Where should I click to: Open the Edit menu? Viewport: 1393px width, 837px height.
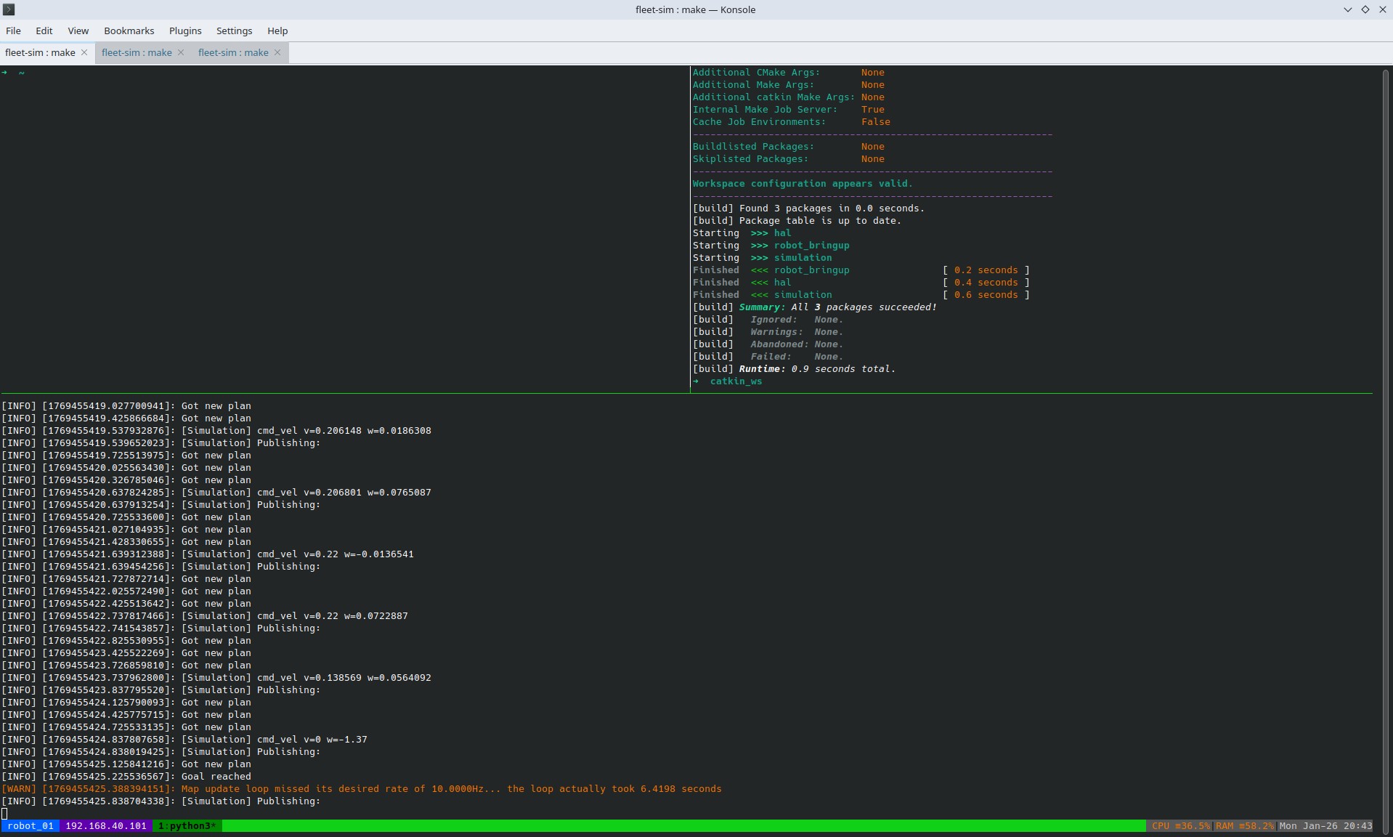click(44, 31)
